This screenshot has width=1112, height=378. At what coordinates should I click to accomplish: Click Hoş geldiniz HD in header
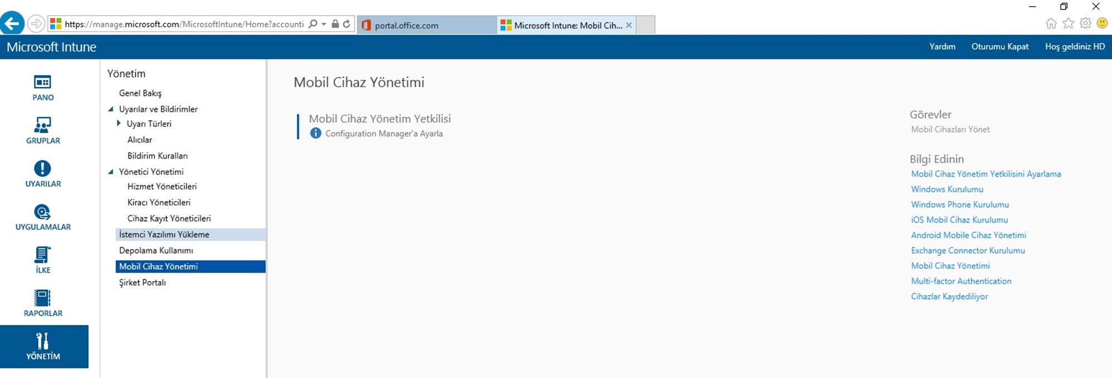(1075, 47)
